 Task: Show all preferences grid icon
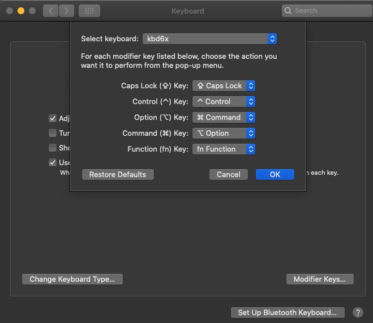(89, 11)
